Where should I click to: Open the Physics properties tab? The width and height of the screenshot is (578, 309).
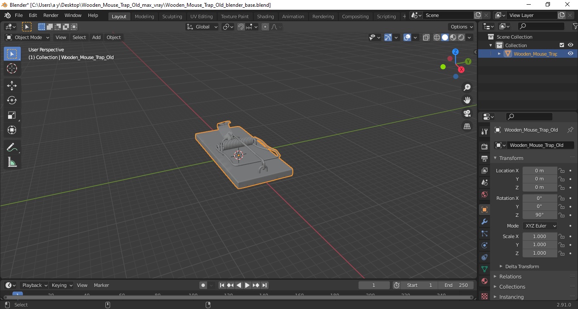click(484, 245)
